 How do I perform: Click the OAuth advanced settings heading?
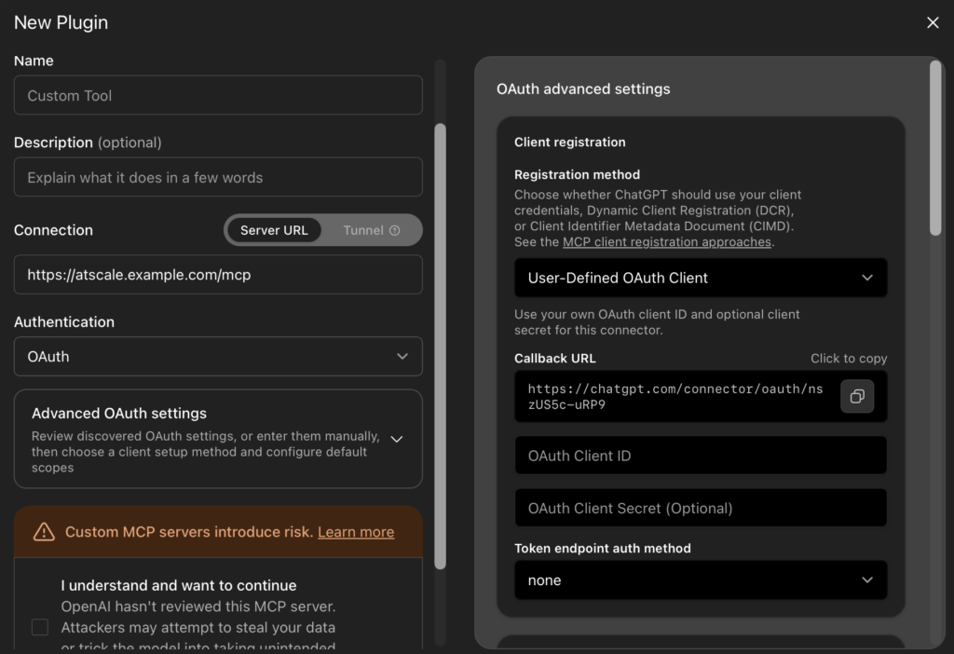tap(583, 89)
